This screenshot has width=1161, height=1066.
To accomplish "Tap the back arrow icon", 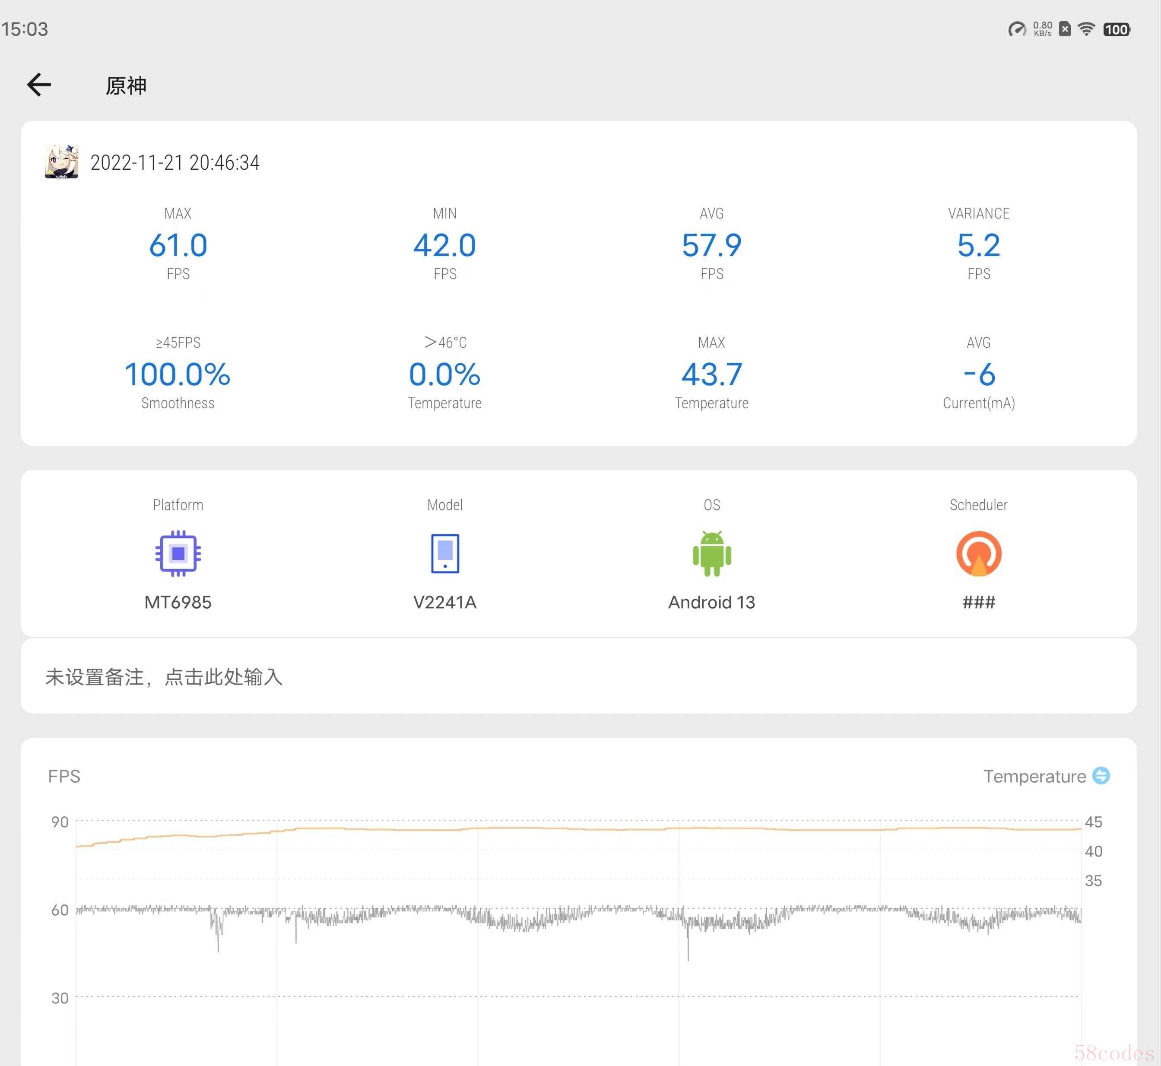I will (39, 85).
